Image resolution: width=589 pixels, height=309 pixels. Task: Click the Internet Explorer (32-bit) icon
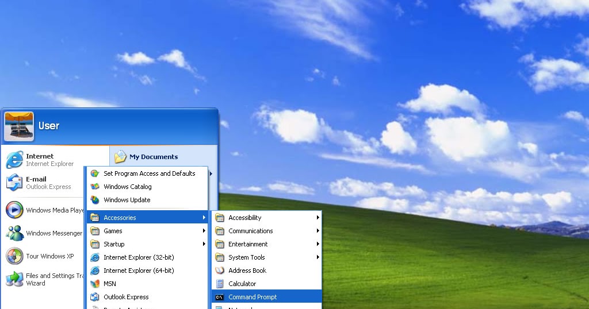[95, 257]
